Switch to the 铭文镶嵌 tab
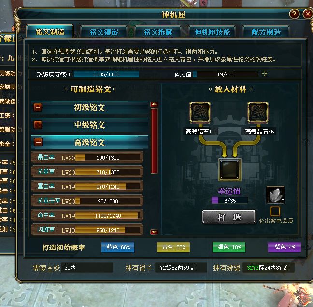The image size is (313, 307). [x=104, y=32]
